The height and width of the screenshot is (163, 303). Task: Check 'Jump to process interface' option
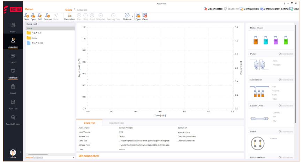[120, 145]
